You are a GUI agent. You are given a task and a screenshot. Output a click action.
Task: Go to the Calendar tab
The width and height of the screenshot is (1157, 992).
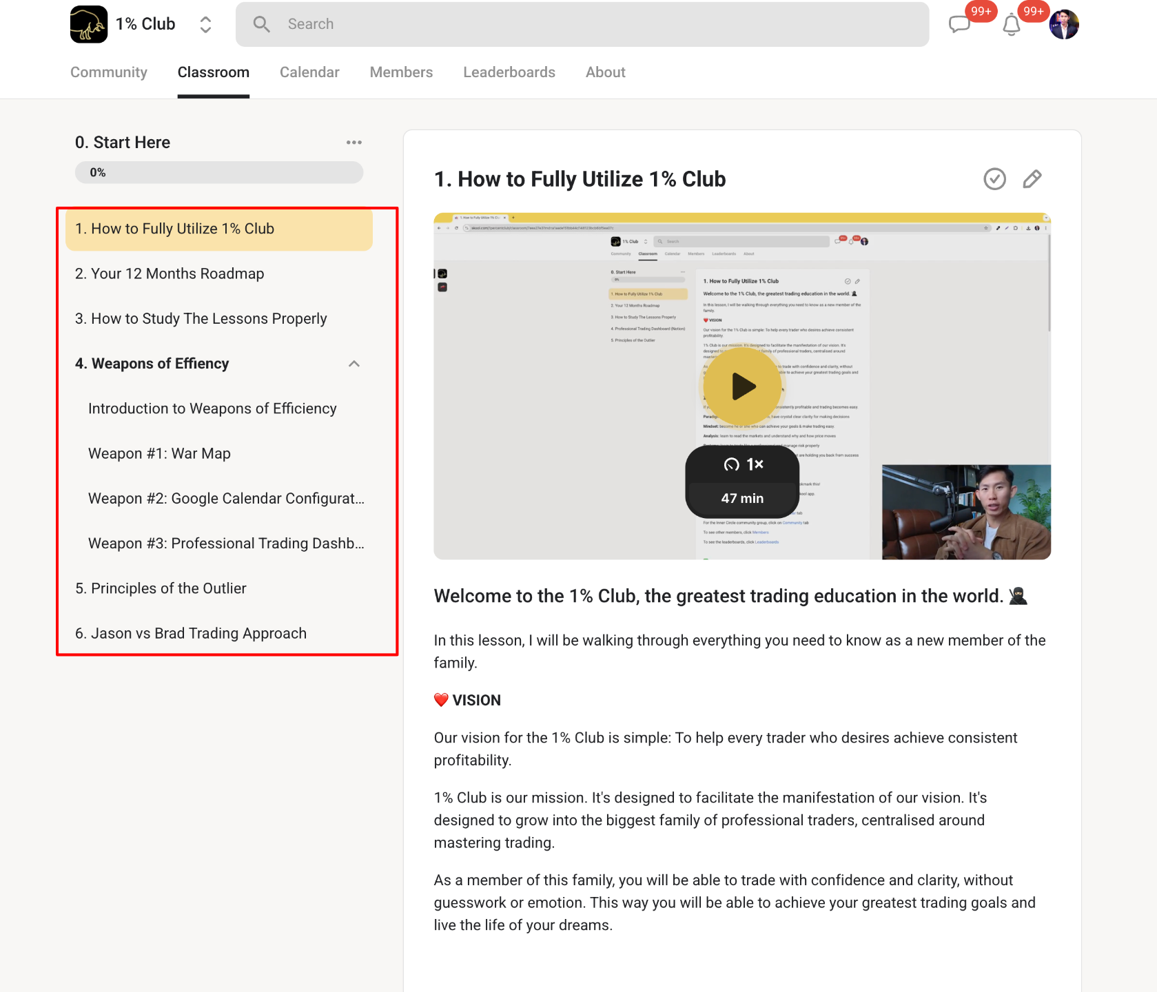(309, 72)
